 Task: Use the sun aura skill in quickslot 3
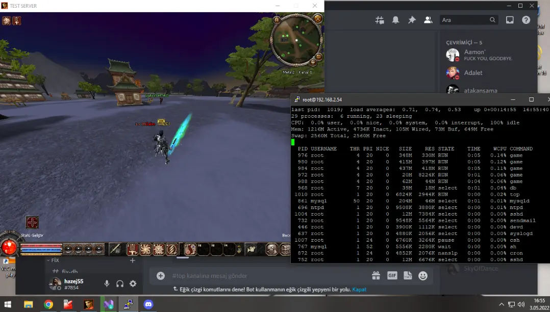(159, 249)
